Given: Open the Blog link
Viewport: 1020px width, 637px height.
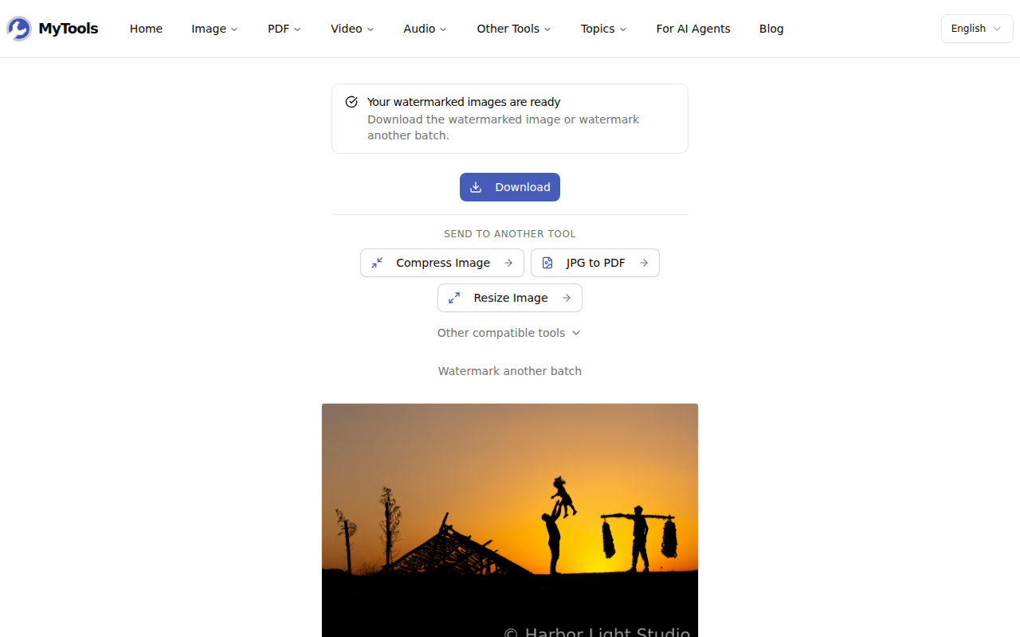Looking at the screenshot, I should (771, 29).
